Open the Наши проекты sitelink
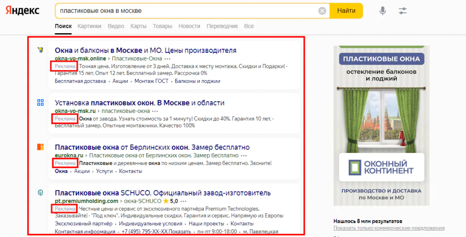Viewport: 466px width, 237px height. point(206,224)
